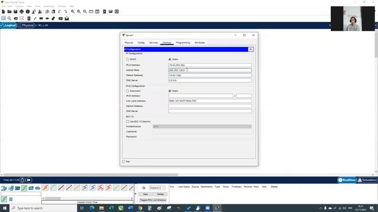Screen dimensions: 378x212
Task: Click the Add Complex PDU open-envelope icon
Action: click(67, 18)
